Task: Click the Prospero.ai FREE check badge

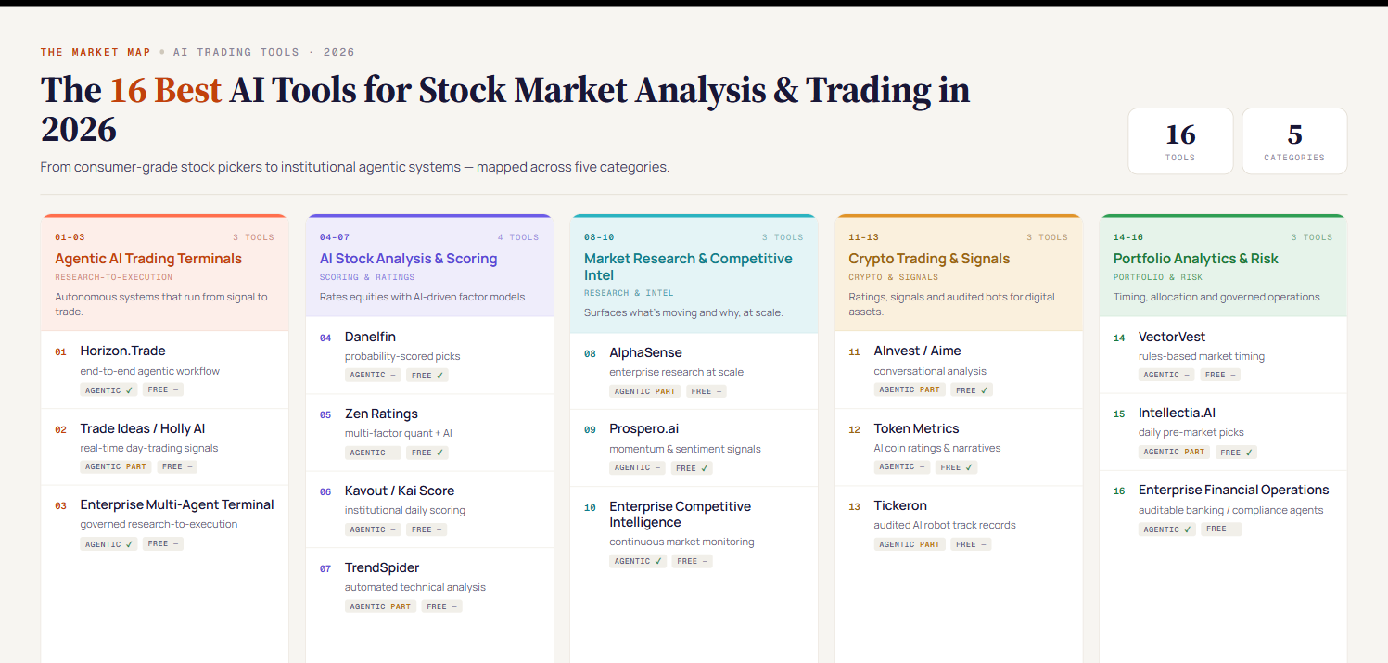Action: tap(692, 468)
